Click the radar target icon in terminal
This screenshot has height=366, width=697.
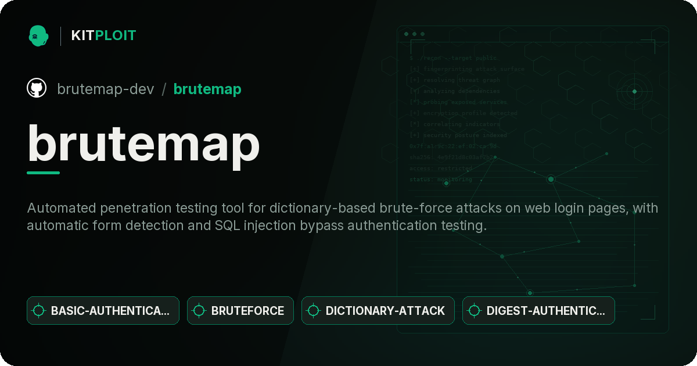634,91
